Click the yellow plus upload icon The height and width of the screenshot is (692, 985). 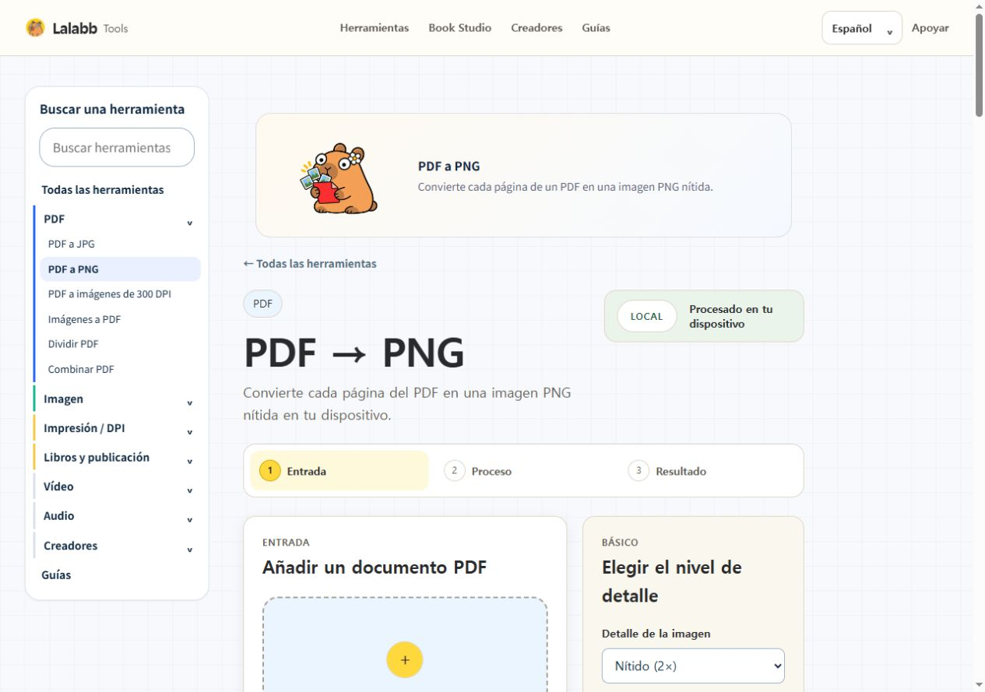404,659
